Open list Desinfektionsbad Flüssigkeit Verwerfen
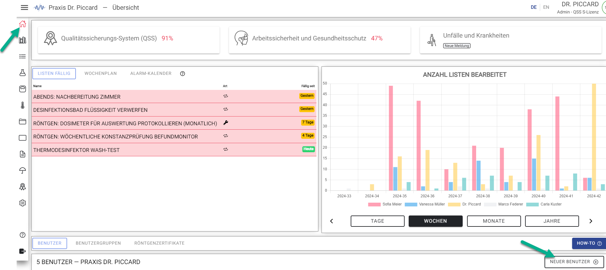 (x=174, y=110)
